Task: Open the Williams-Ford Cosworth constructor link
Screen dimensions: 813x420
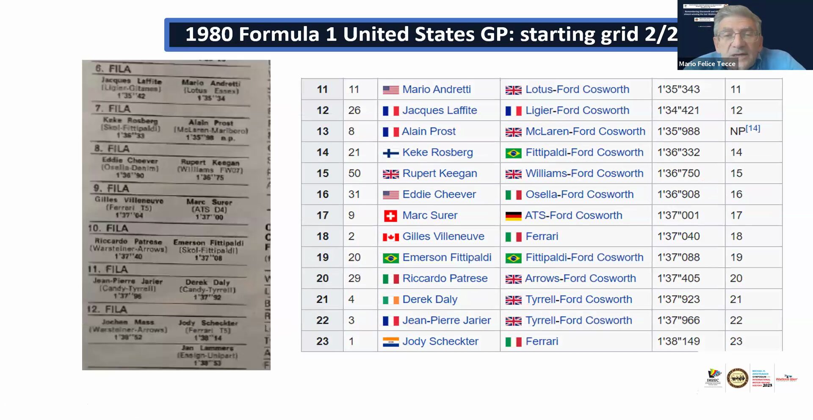Action: pos(584,173)
